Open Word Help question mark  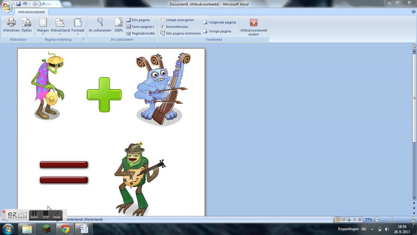pyautogui.click(x=413, y=12)
